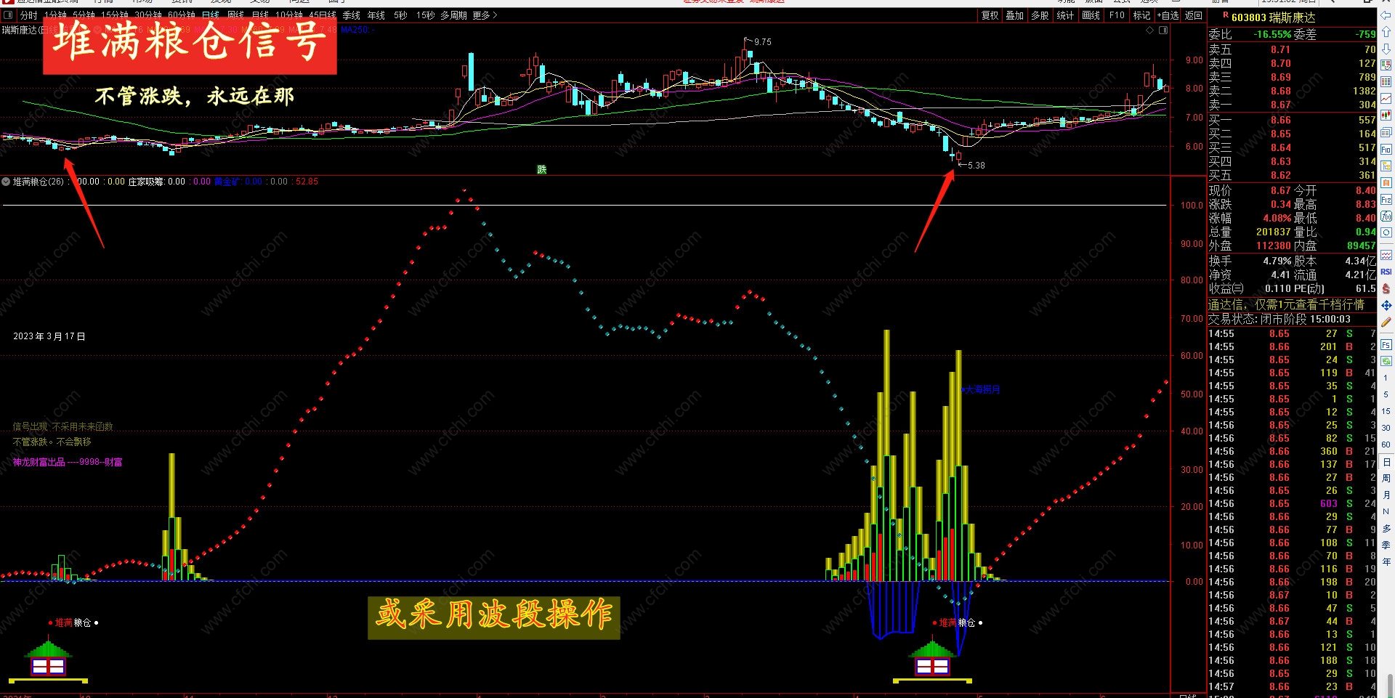Open the F10 company info sidebar icon

point(1386,149)
